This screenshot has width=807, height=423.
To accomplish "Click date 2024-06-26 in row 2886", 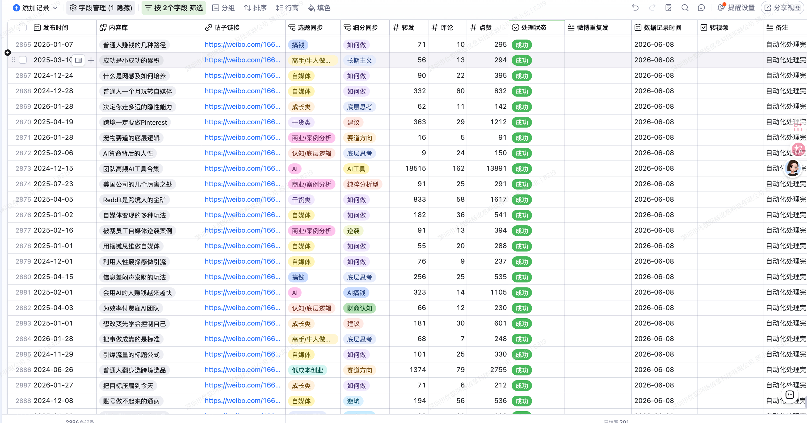I will coord(53,370).
